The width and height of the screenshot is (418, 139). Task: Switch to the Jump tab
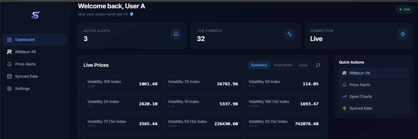303,65
